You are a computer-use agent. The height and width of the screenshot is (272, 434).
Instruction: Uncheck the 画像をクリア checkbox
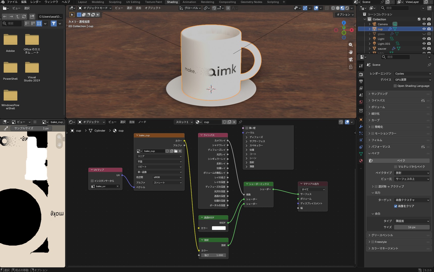click(396, 206)
